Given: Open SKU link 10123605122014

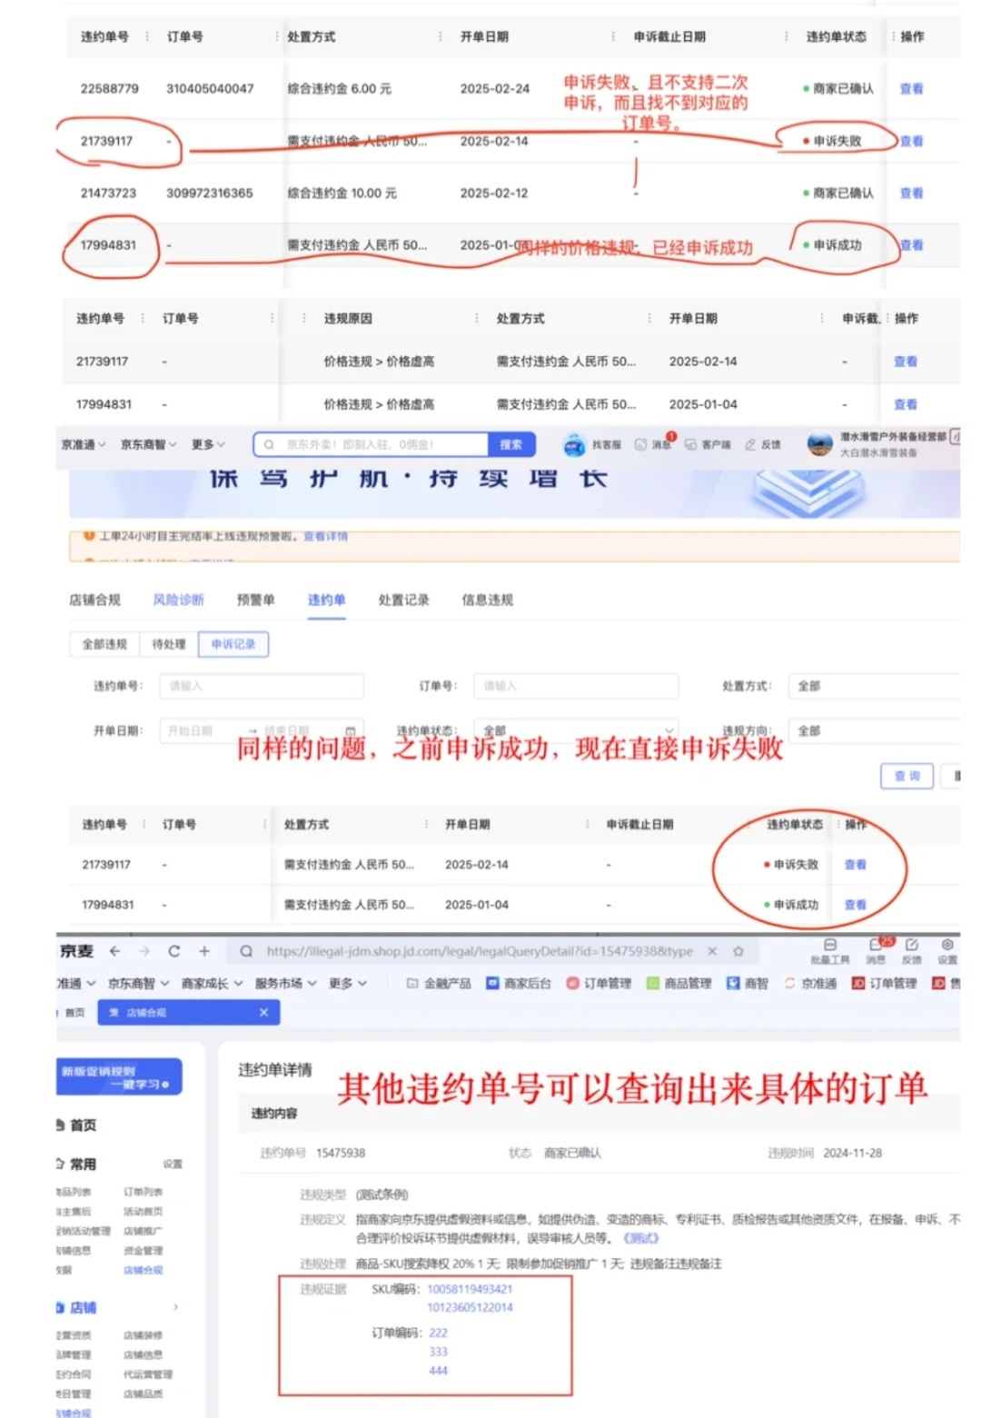Looking at the screenshot, I should click(x=470, y=1307).
